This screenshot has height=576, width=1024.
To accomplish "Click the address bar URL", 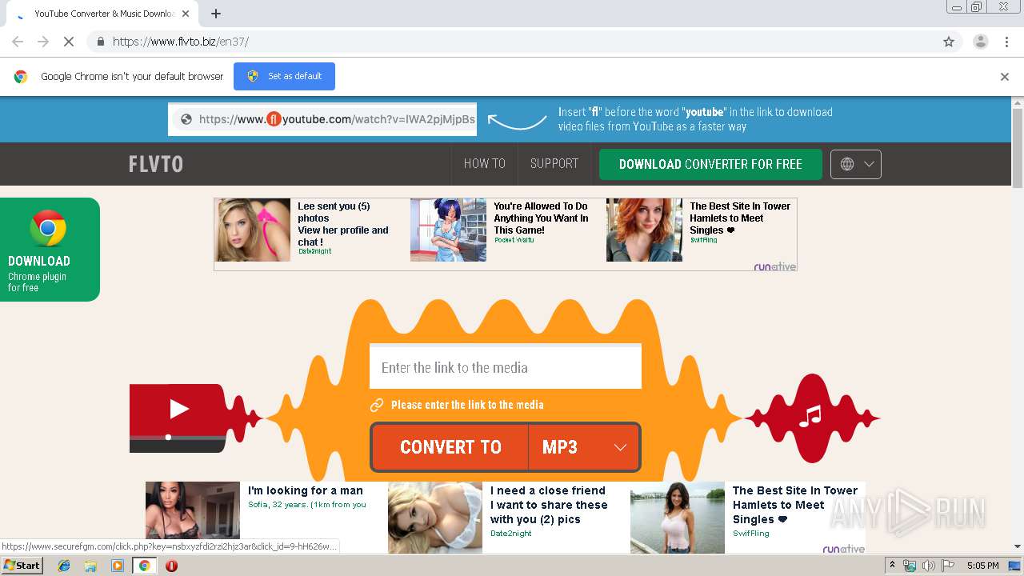I will coord(181,42).
